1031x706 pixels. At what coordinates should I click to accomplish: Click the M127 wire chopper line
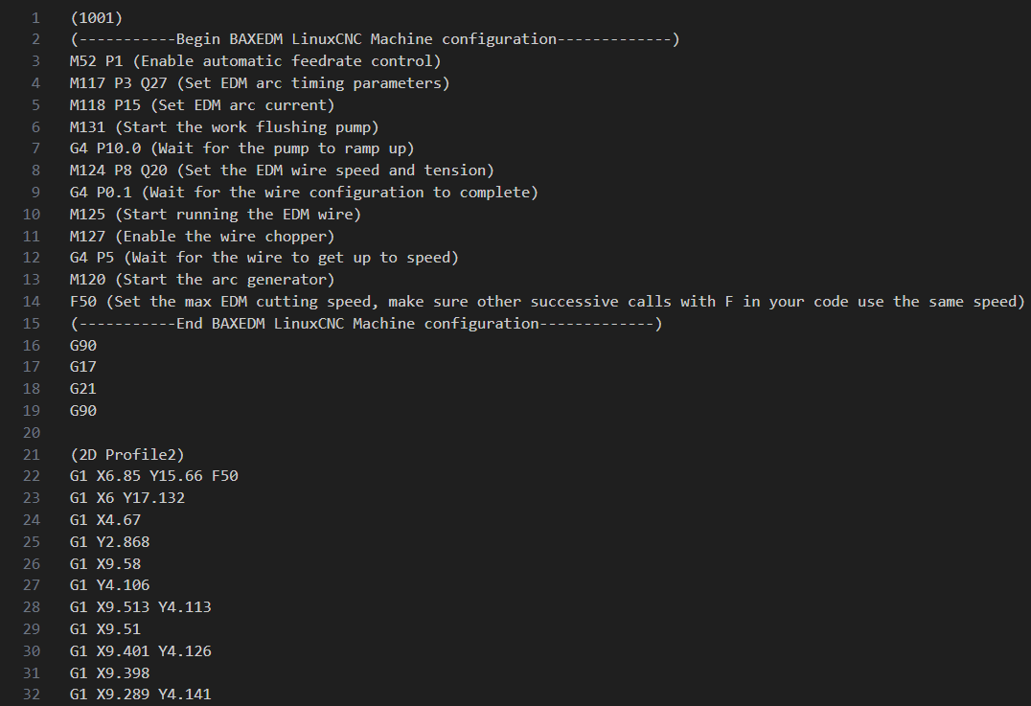(201, 237)
